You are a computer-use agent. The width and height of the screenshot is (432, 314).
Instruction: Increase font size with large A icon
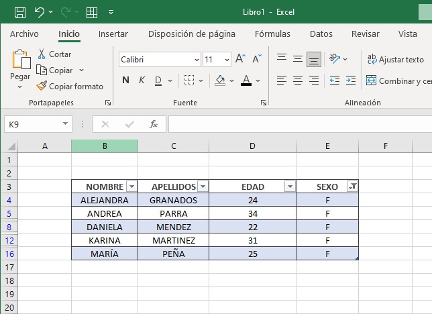[x=240, y=58]
